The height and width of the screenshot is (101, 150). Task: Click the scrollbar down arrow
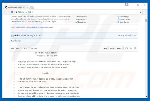[x=146, y=97]
